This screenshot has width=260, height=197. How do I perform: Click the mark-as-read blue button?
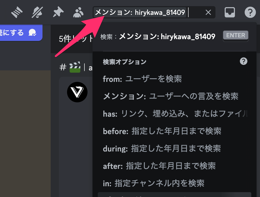point(21,33)
